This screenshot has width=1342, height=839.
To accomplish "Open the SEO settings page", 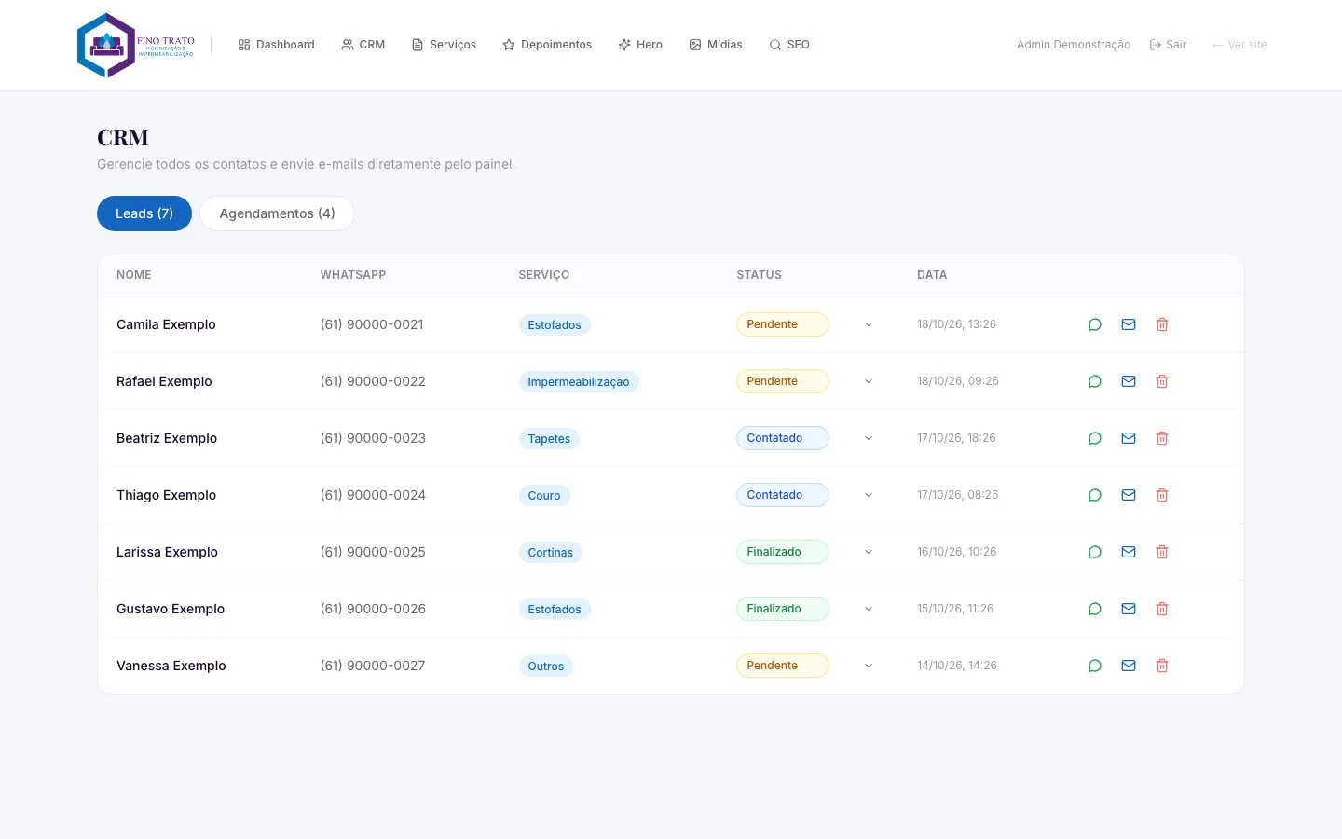I will pos(789,45).
